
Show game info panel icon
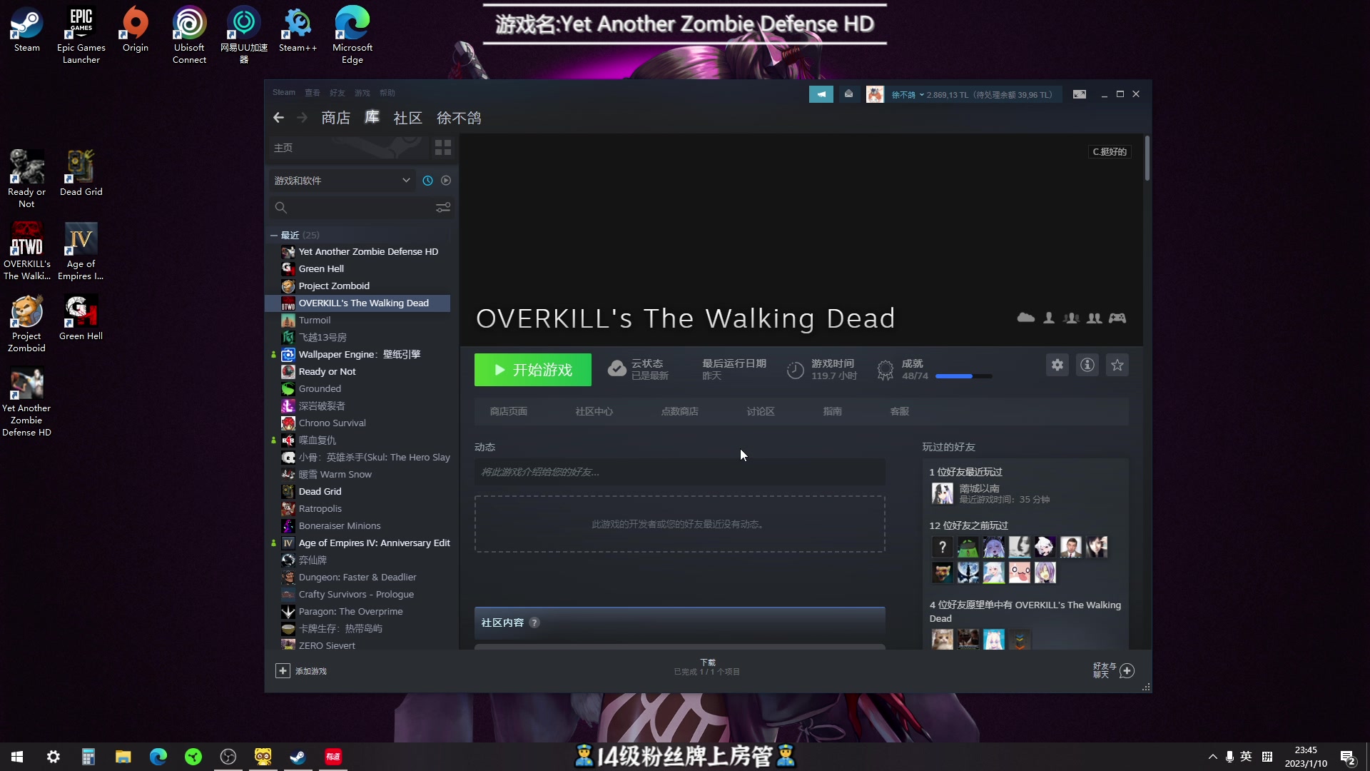click(x=1087, y=365)
